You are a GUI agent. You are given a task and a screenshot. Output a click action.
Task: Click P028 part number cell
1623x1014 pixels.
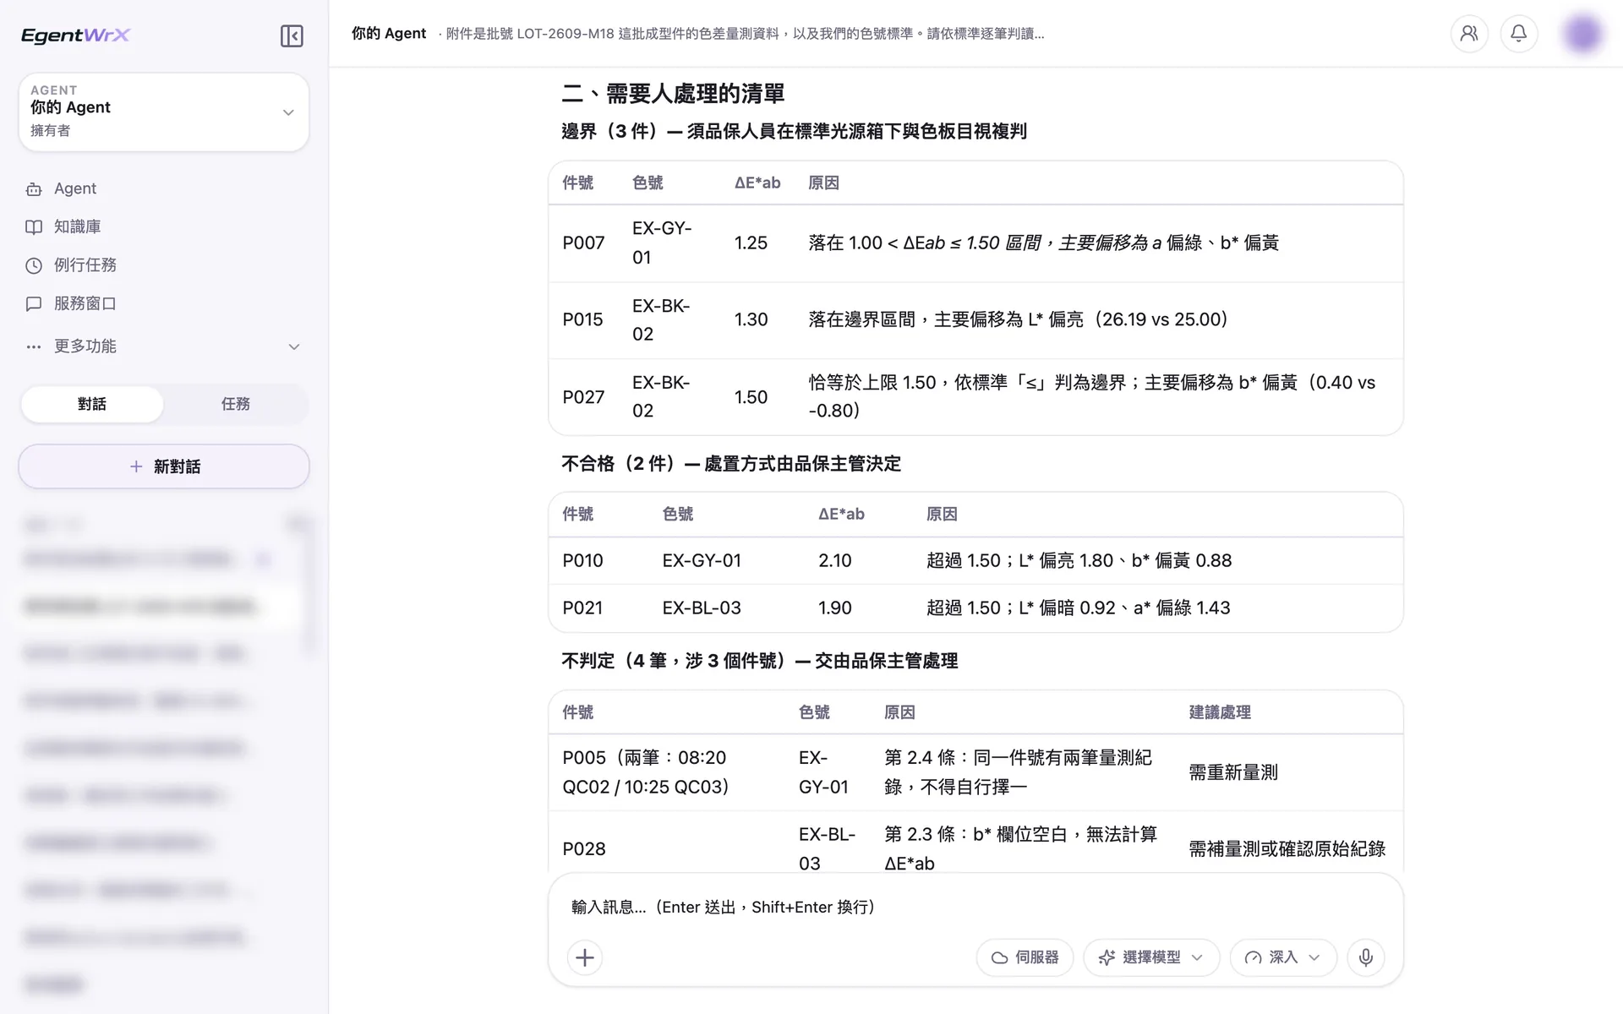pos(584,849)
